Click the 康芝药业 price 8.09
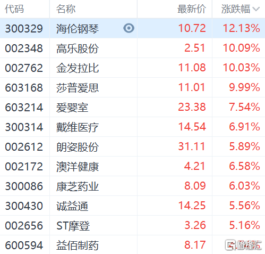The width and height of the screenshot is (265, 254). pyautogui.click(x=195, y=186)
